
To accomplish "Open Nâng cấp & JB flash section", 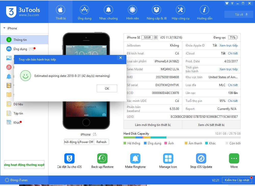I will point(156,13).
